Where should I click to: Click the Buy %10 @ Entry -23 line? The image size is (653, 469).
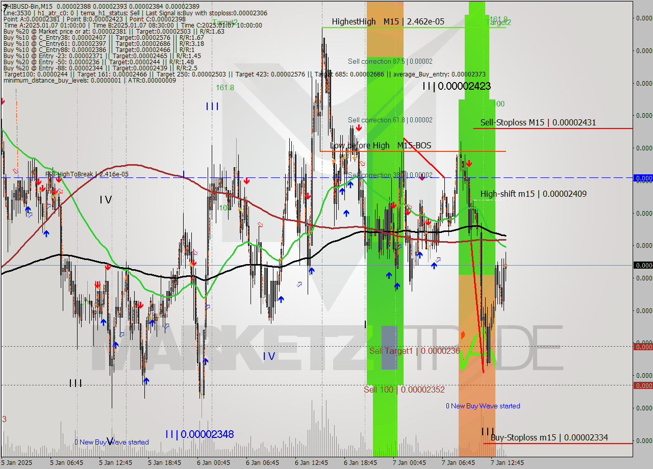point(102,56)
